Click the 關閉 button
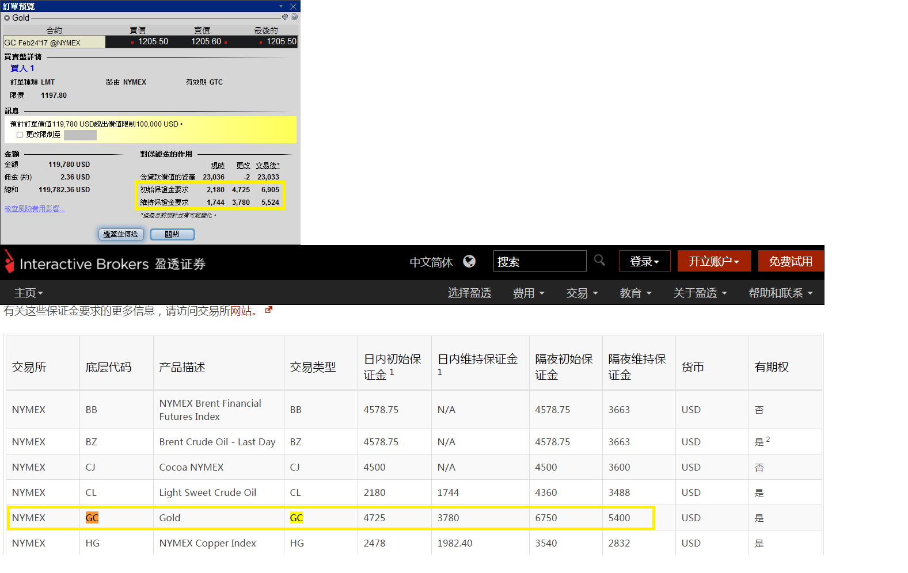The width and height of the screenshot is (908, 573). coord(172,234)
